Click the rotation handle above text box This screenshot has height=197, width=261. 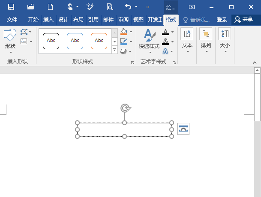(x=125, y=108)
